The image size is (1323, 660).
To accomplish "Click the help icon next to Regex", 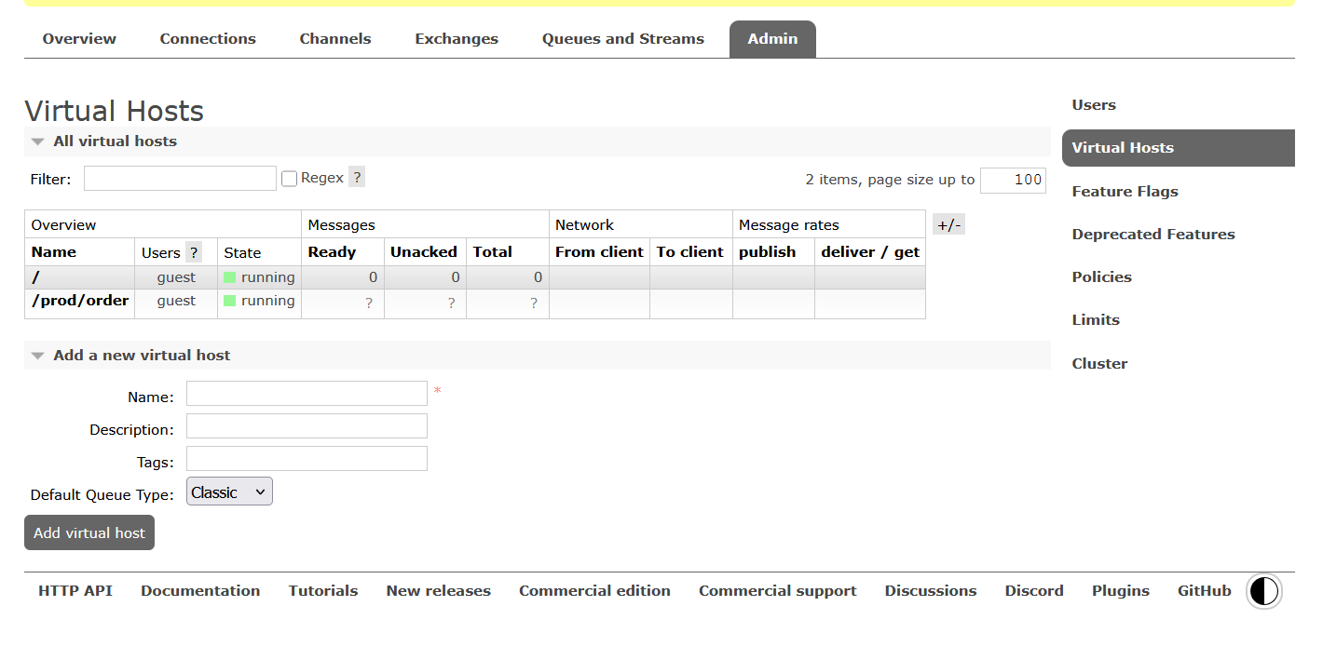I will pyautogui.click(x=356, y=178).
